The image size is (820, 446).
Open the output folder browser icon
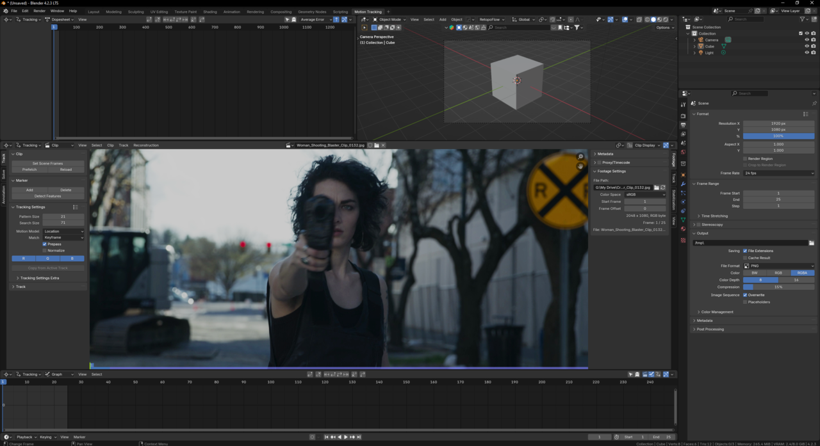(x=811, y=243)
